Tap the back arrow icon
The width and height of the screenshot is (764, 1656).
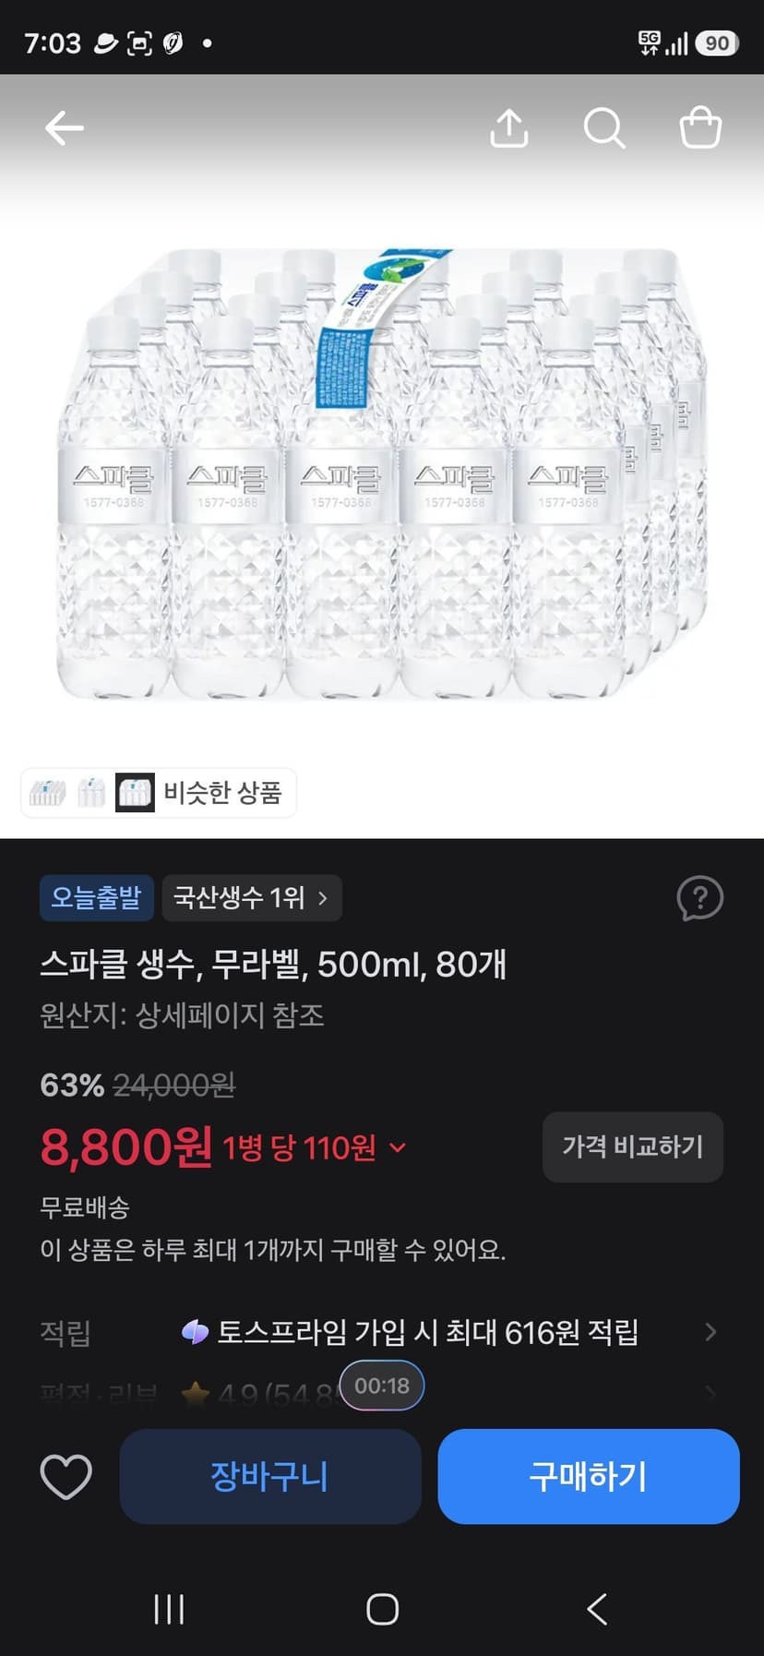coord(65,128)
